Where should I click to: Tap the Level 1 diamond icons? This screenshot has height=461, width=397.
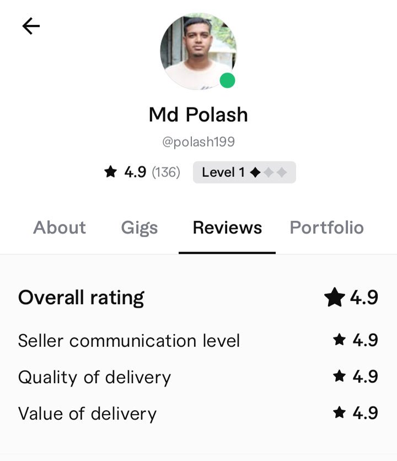pos(269,173)
